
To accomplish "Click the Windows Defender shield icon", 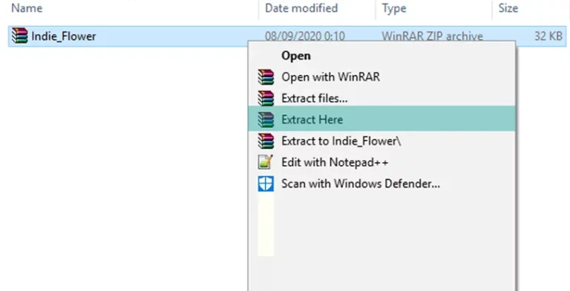I will click(266, 184).
